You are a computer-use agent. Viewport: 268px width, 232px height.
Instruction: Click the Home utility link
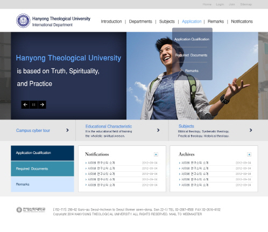tap(207, 4)
